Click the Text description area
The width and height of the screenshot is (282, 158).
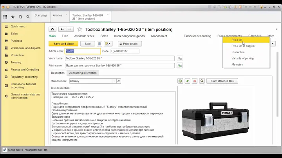tap(113, 118)
